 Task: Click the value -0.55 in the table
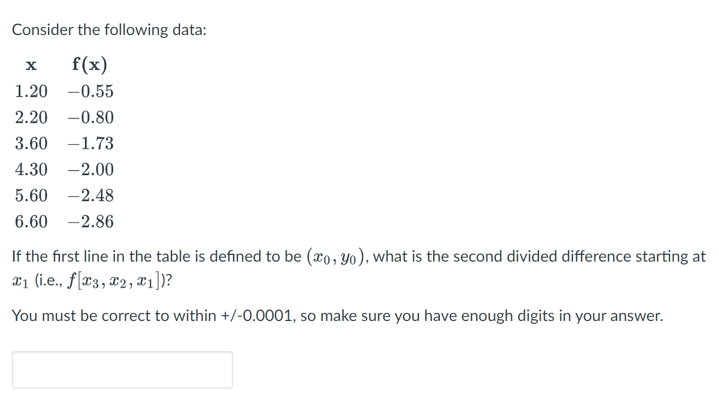point(91,92)
